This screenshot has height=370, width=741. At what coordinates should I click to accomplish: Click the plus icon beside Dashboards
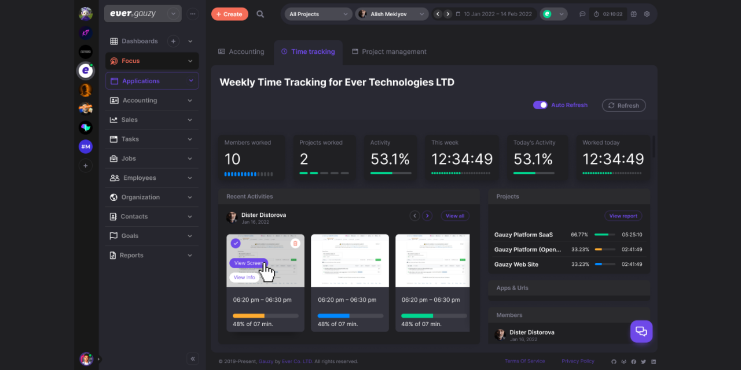point(173,41)
